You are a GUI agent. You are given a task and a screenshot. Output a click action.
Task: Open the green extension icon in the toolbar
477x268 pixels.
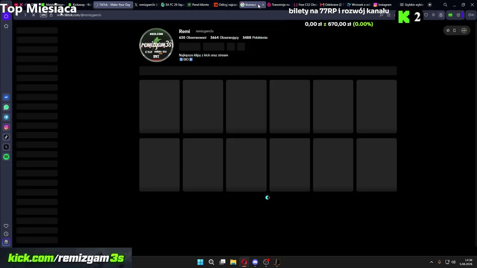pyautogui.click(x=451, y=15)
